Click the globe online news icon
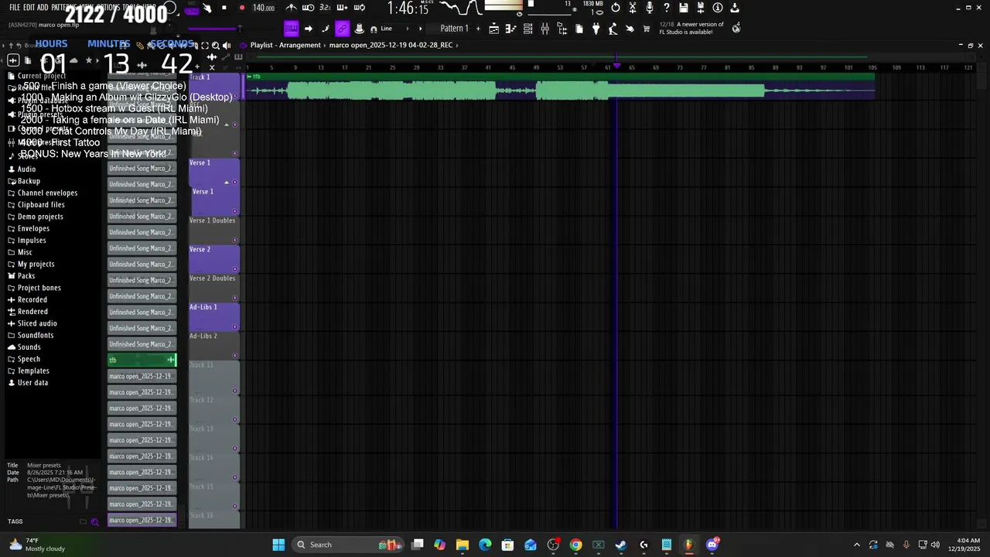 coord(736,28)
